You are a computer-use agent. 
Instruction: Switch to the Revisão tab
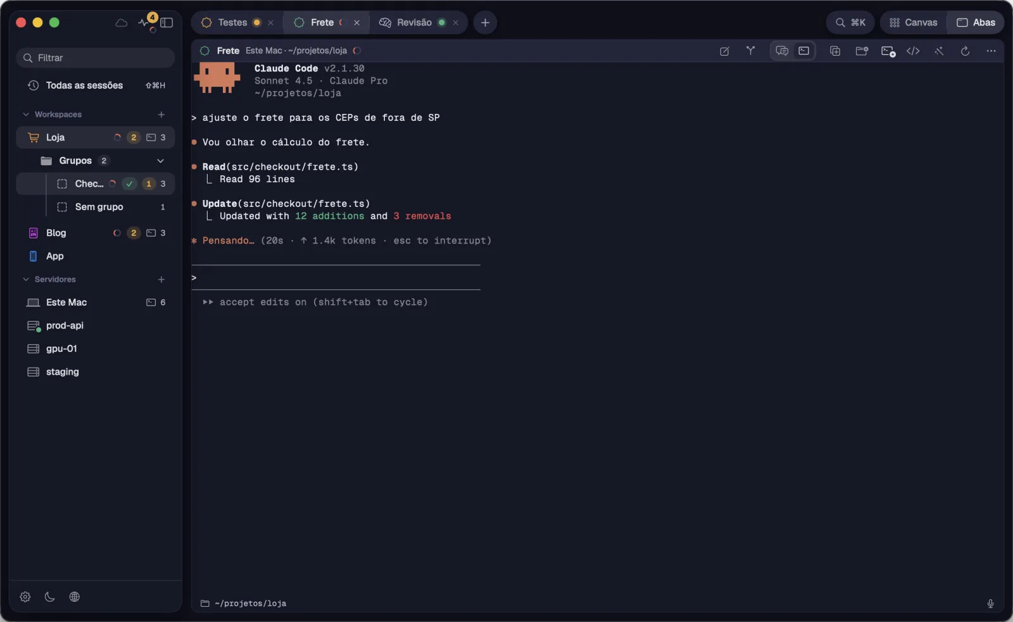(414, 23)
